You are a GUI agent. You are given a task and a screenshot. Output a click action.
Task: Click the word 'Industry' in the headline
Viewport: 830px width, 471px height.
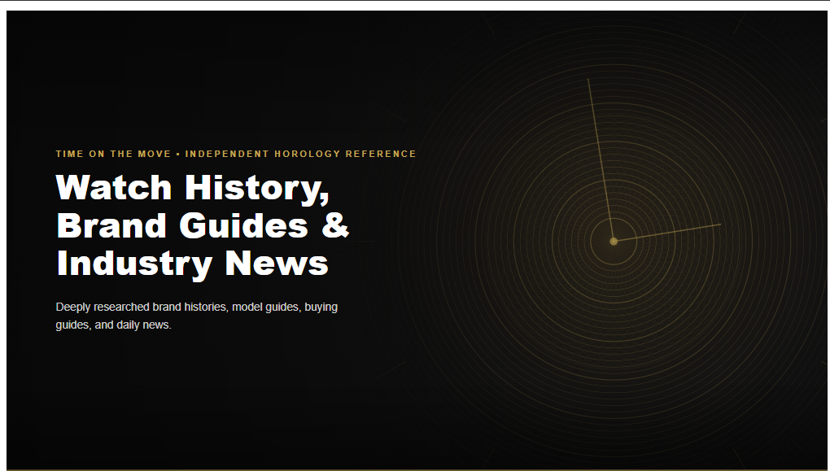coord(134,264)
